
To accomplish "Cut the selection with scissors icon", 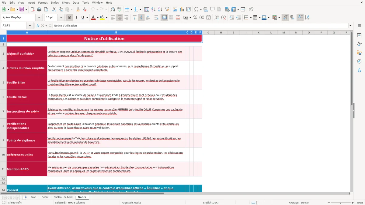I will click(x=54, y=9).
